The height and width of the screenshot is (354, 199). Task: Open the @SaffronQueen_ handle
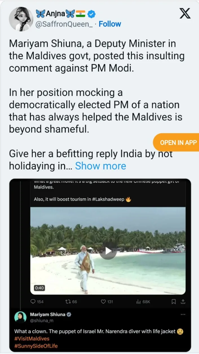click(64, 24)
